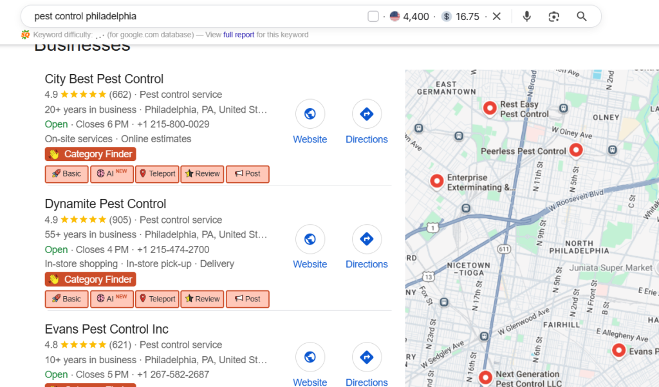Image resolution: width=659 pixels, height=387 pixels.
Task: Click Evans phone number +1 267-582-2687
Action: pos(173,375)
